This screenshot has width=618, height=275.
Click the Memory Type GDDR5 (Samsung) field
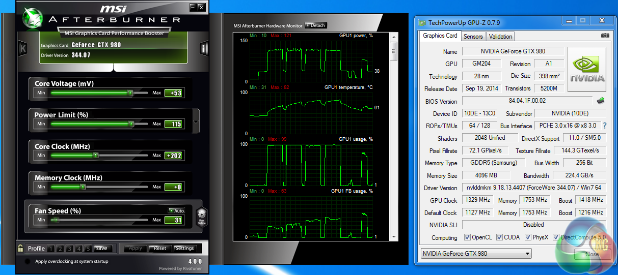[493, 163]
